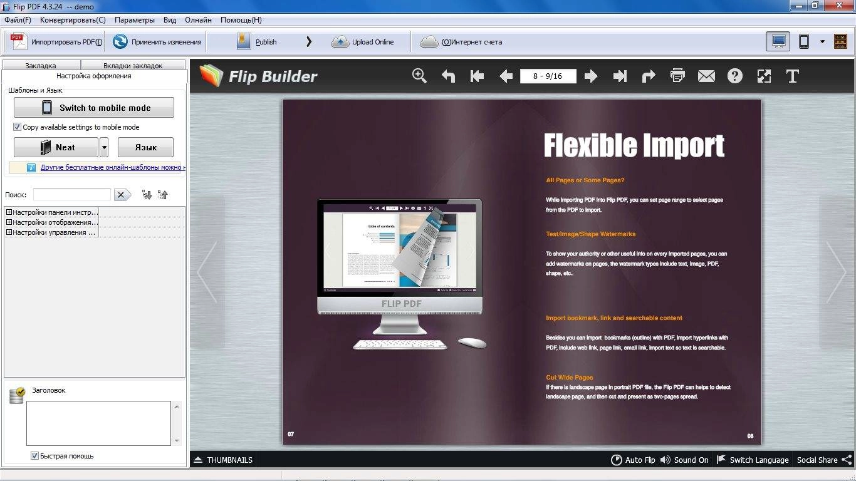856x481 pixels.
Task: Flip to next page with right side arrow
Action: coord(837,272)
